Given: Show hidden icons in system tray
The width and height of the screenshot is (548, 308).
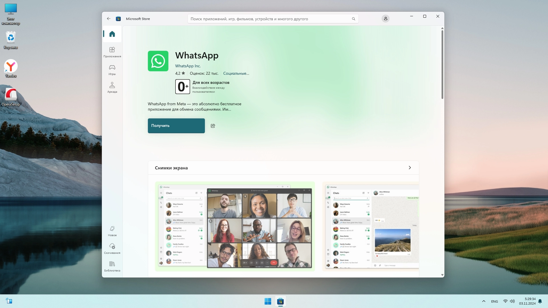Looking at the screenshot, I should click(484, 301).
